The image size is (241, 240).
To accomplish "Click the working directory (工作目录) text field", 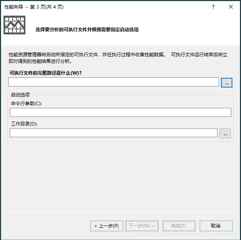I will click(114, 133).
